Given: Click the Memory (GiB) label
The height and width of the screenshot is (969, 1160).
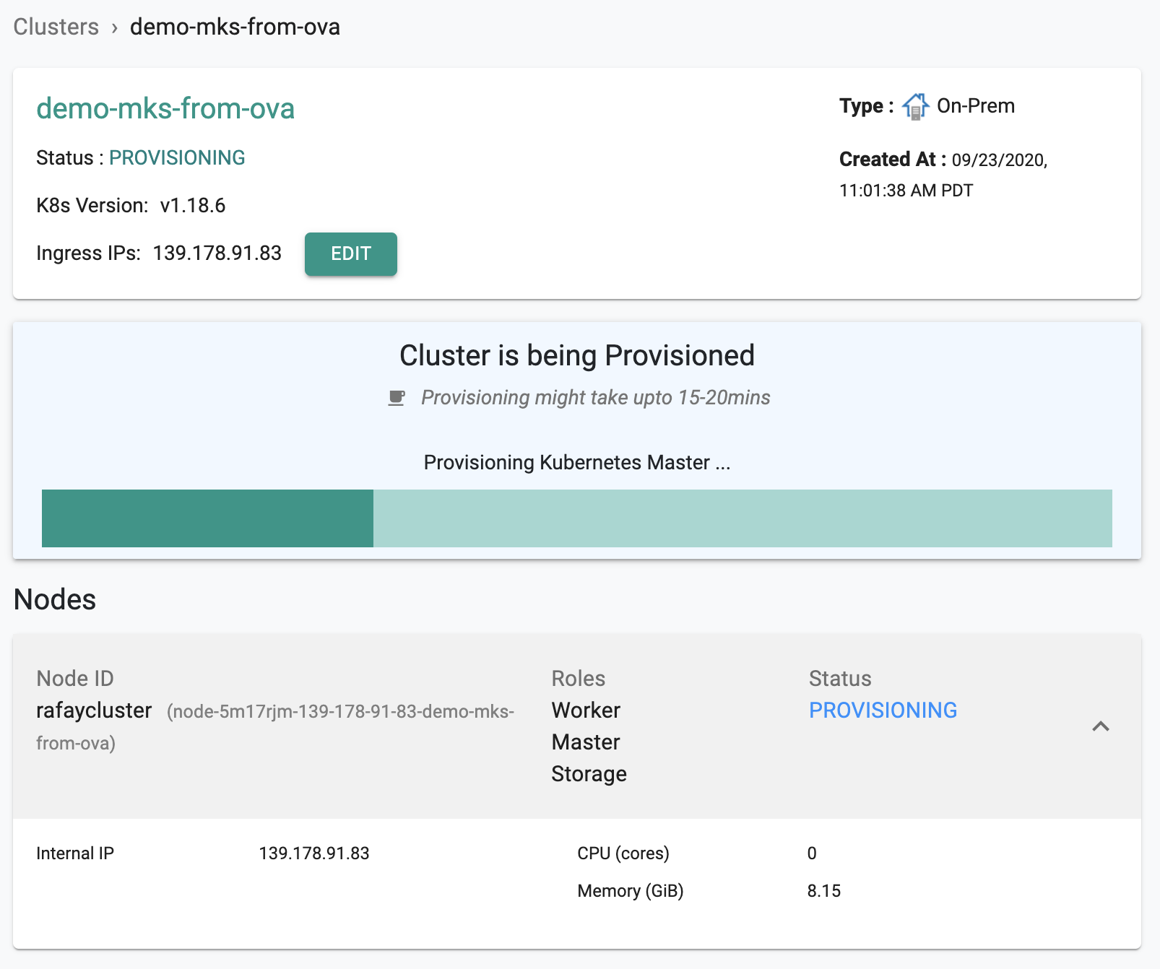Looking at the screenshot, I should [631, 891].
